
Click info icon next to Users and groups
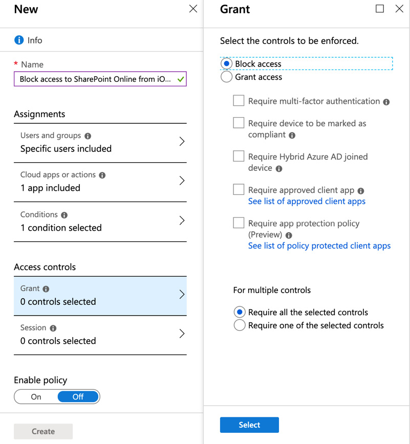click(x=88, y=136)
